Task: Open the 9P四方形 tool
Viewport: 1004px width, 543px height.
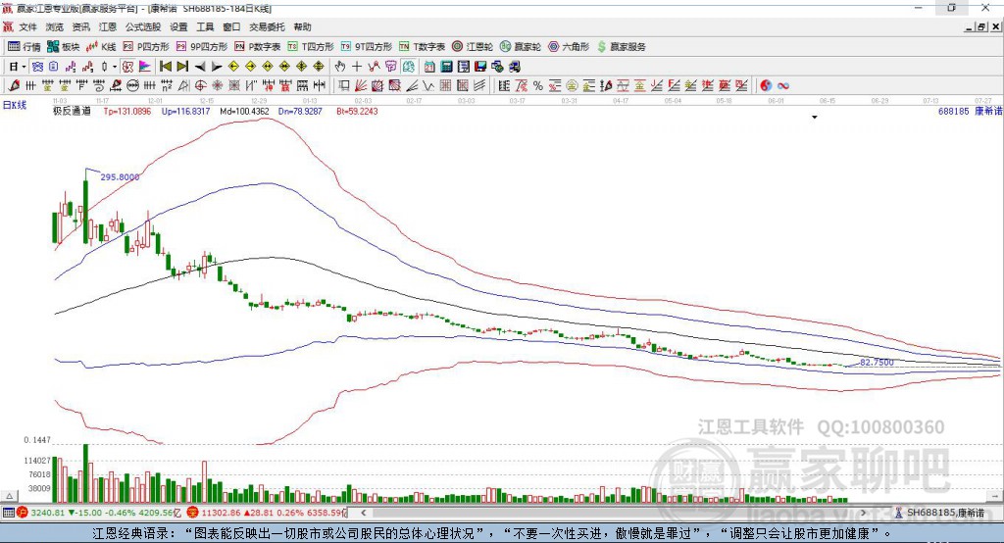Action: 202,47
